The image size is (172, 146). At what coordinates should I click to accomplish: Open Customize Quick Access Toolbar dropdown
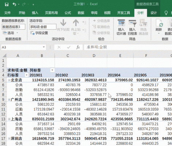(33, 5)
